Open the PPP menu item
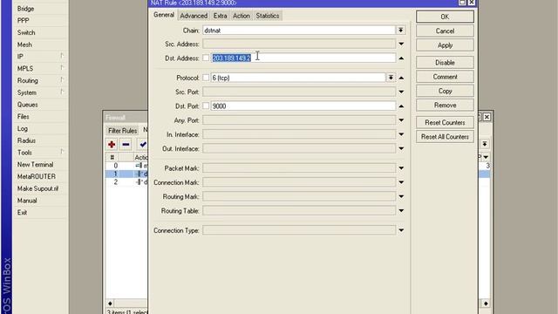Image resolution: width=558 pixels, height=314 pixels. (x=24, y=21)
